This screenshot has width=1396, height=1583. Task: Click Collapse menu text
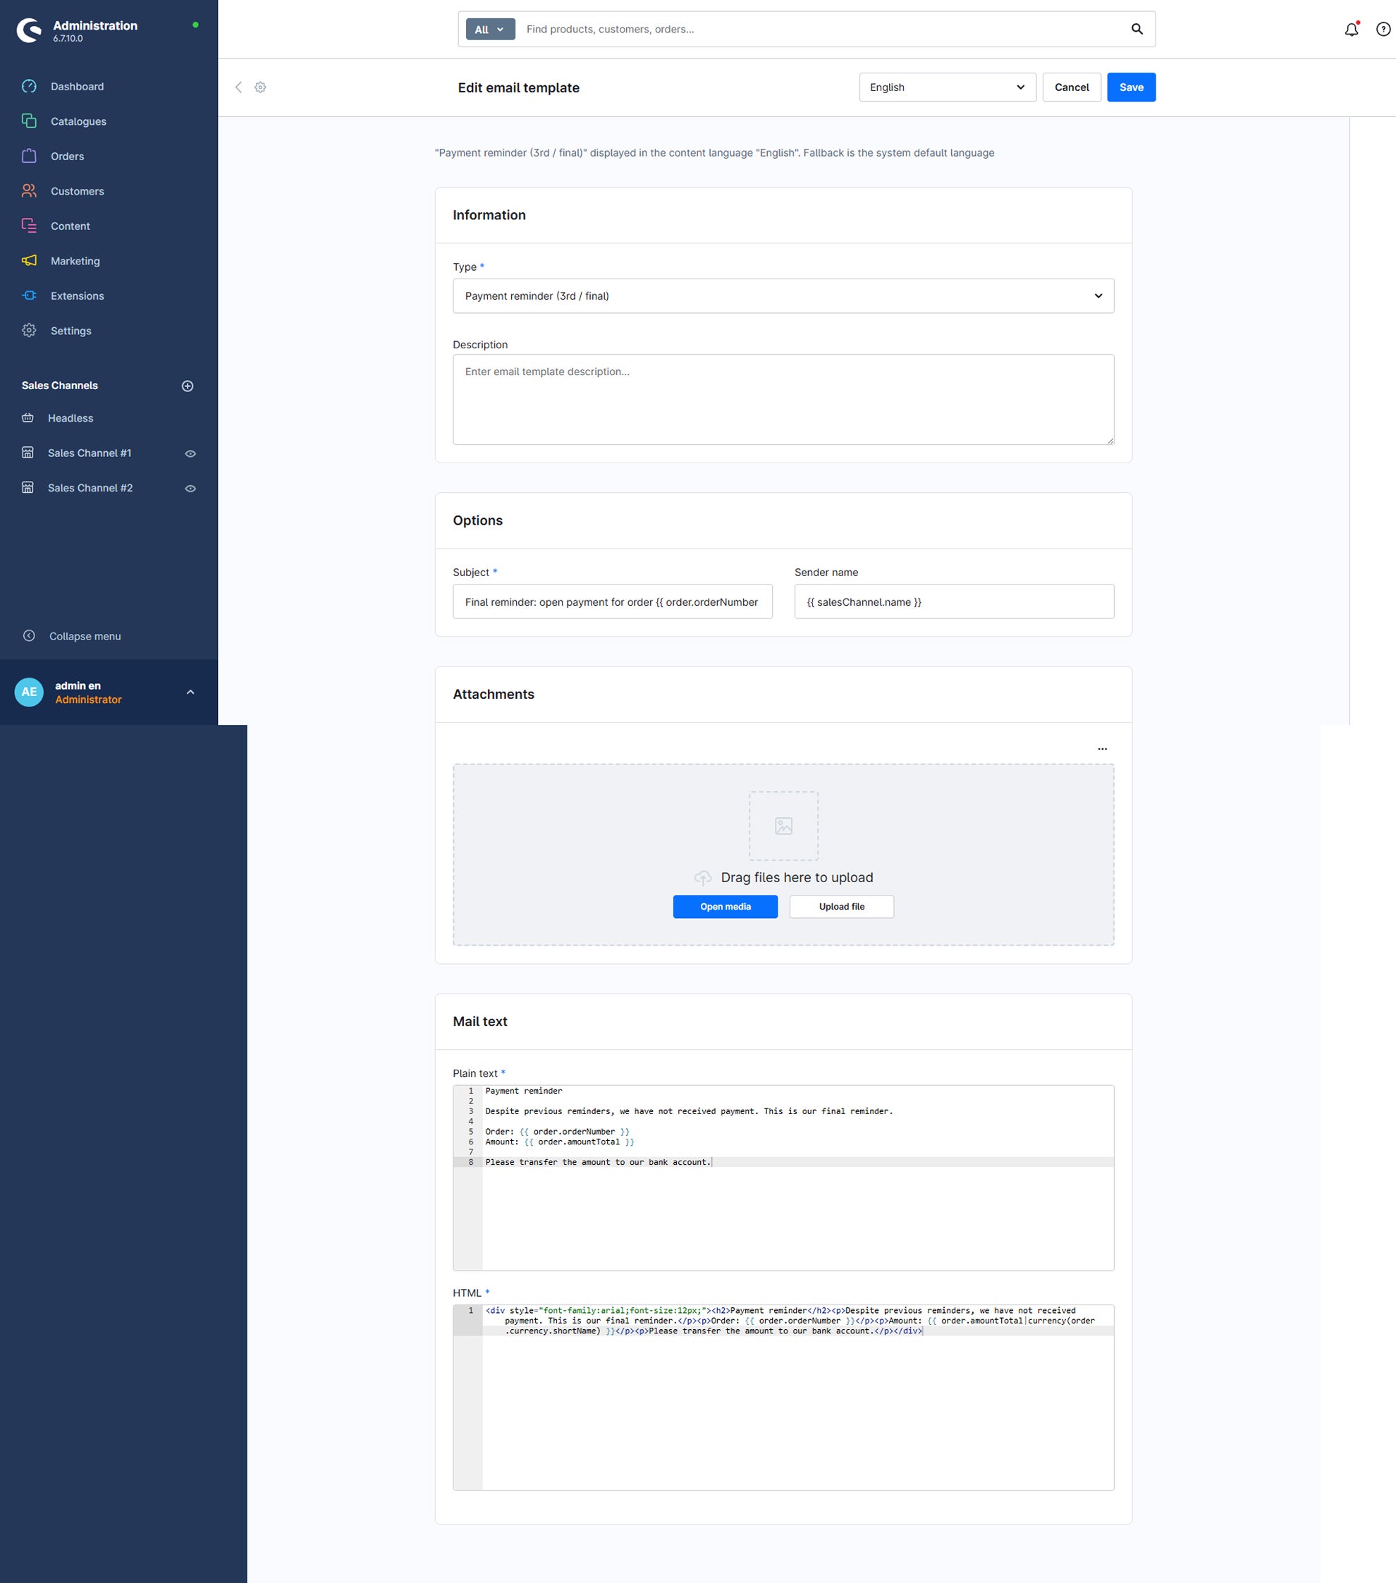pos(85,636)
